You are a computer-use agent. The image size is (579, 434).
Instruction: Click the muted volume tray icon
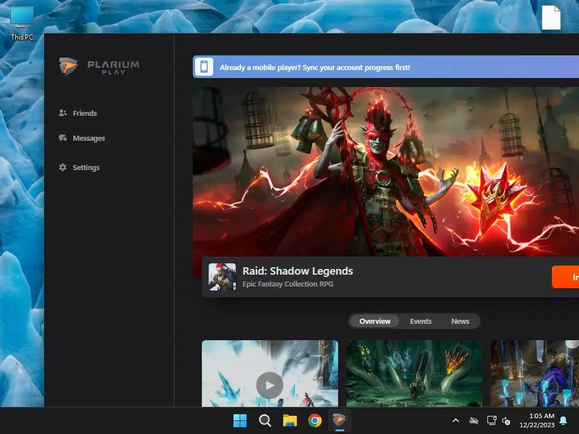coord(506,420)
